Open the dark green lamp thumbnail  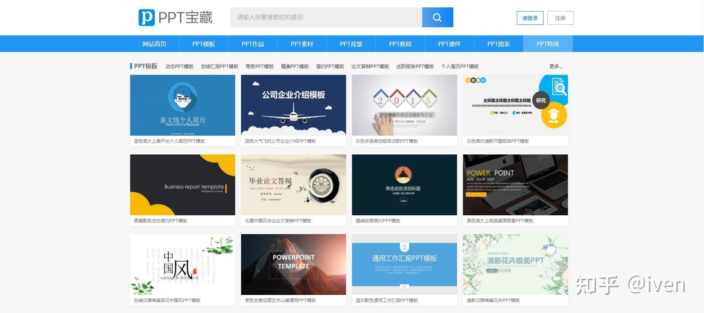tap(405, 185)
